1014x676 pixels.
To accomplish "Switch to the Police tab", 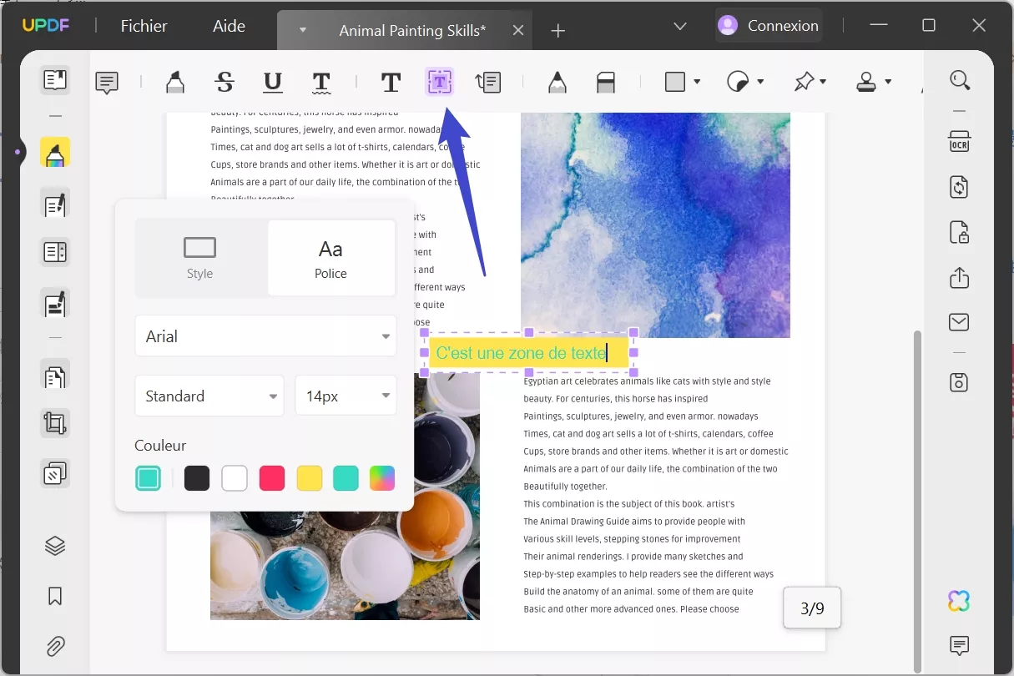I will (x=330, y=258).
